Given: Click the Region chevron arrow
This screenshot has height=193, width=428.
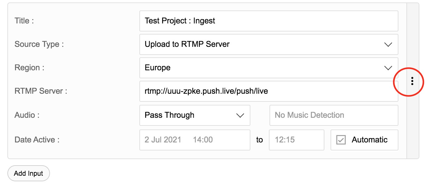Looking at the screenshot, I should (388, 68).
